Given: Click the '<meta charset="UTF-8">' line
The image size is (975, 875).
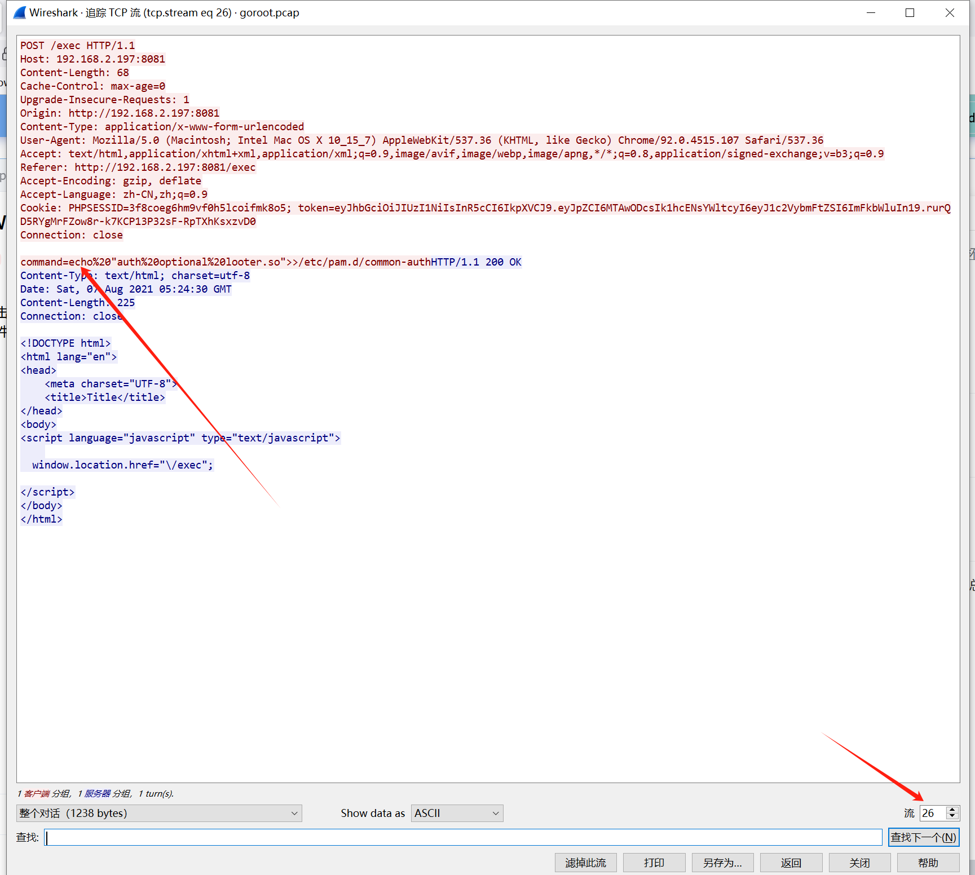Looking at the screenshot, I should (111, 384).
